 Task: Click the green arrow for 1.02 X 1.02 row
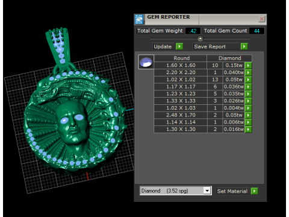click(x=248, y=80)
